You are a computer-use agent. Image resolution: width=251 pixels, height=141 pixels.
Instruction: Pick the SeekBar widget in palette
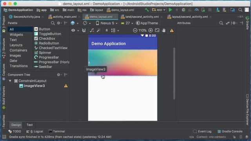click(43, 67)
